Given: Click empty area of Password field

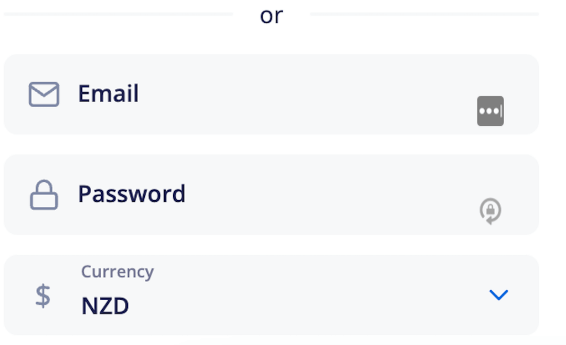Looking at the screenshot, I should coord(325,195).
